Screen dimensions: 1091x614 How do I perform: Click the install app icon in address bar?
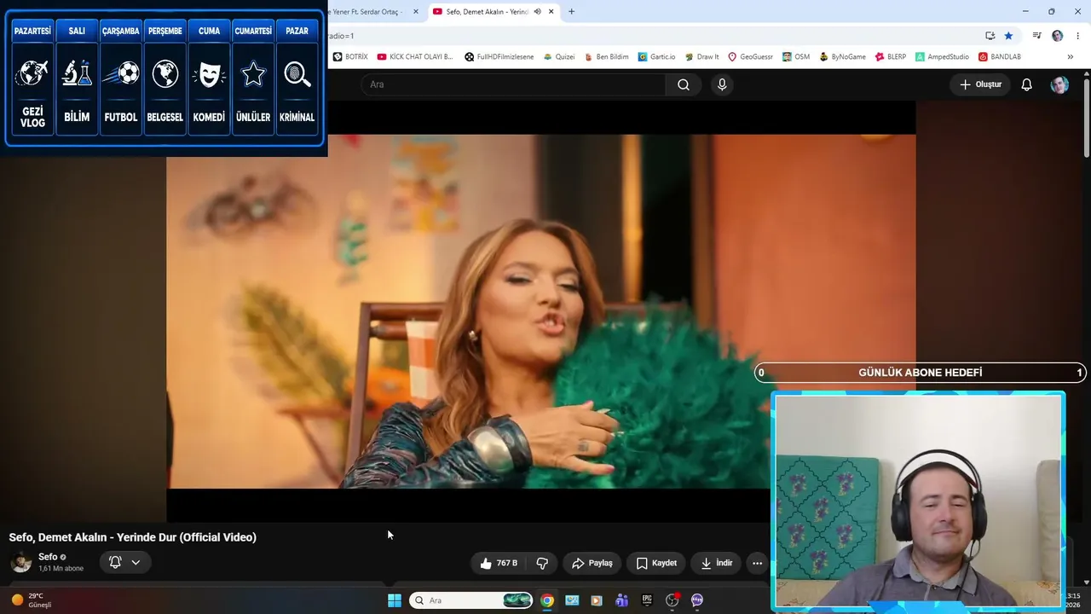990,36
